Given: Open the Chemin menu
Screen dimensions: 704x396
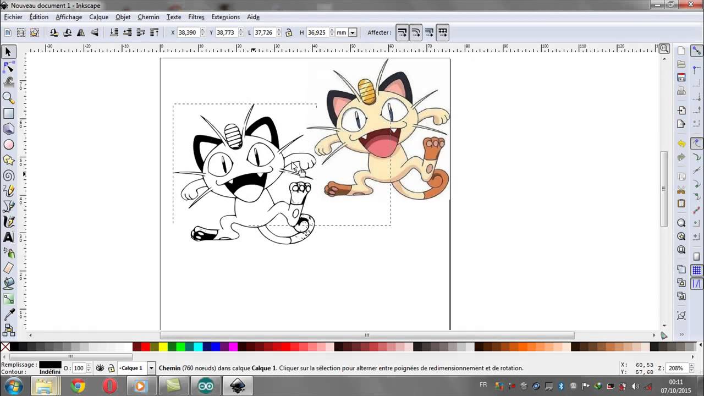Looking at the screenshot, I should click(x=148, y=17).
